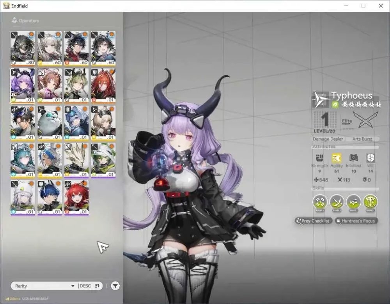This screenshot has height=304, width=390.
Task: Select the white-hat operator portrait in bottom row
Action: 23,198
